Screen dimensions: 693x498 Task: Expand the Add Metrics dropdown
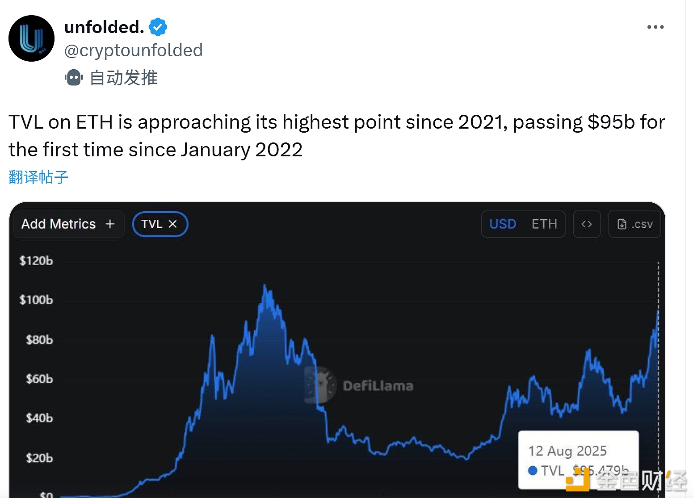point(59,224)
